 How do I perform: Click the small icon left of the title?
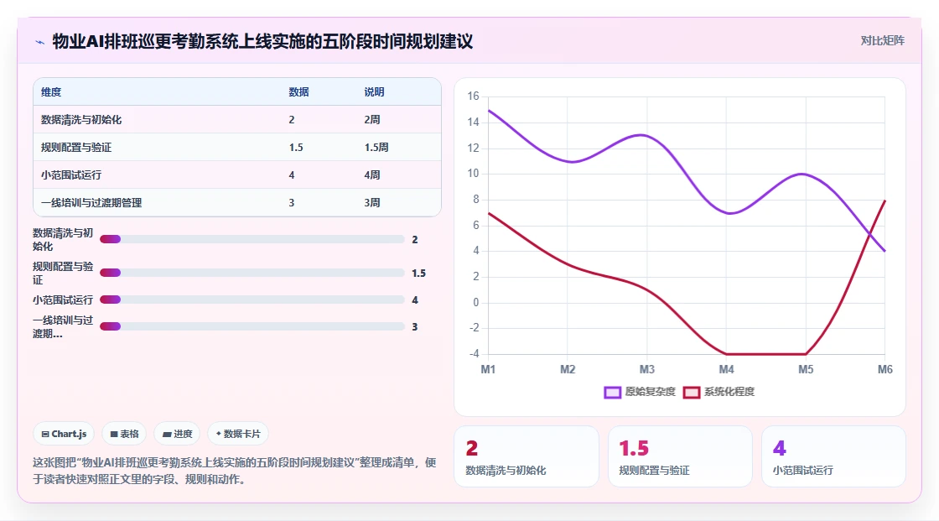click(x=39, y=42)
